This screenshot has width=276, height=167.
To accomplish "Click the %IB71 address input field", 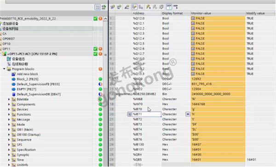I will (x=146, y=114).
